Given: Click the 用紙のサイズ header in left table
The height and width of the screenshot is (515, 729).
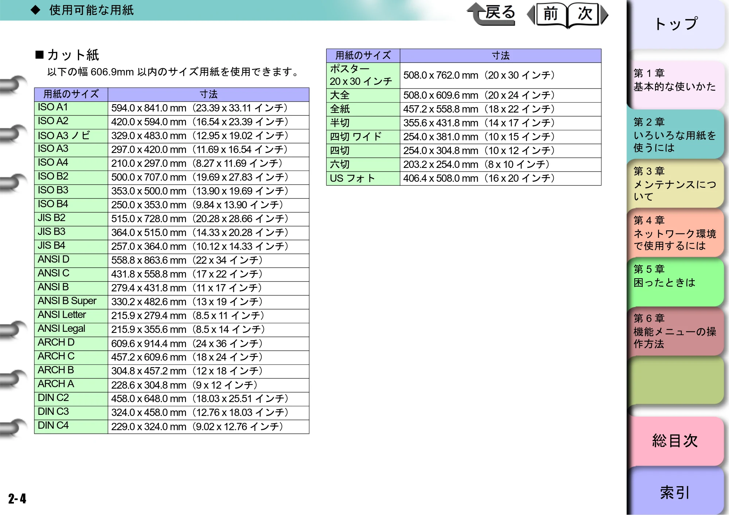Looking at the screenshot, I should 71,94.
